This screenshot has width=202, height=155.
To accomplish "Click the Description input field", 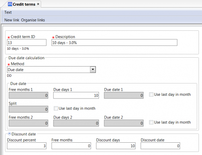I will pyautogui.click(x=114, y=43).
